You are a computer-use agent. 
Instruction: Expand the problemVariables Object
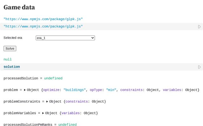point(43,113)
